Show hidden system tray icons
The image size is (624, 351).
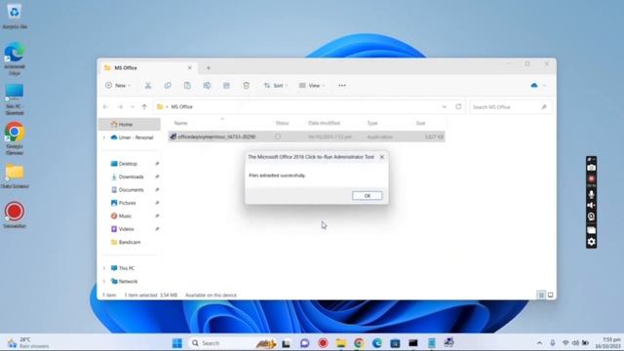click(539, 343)
